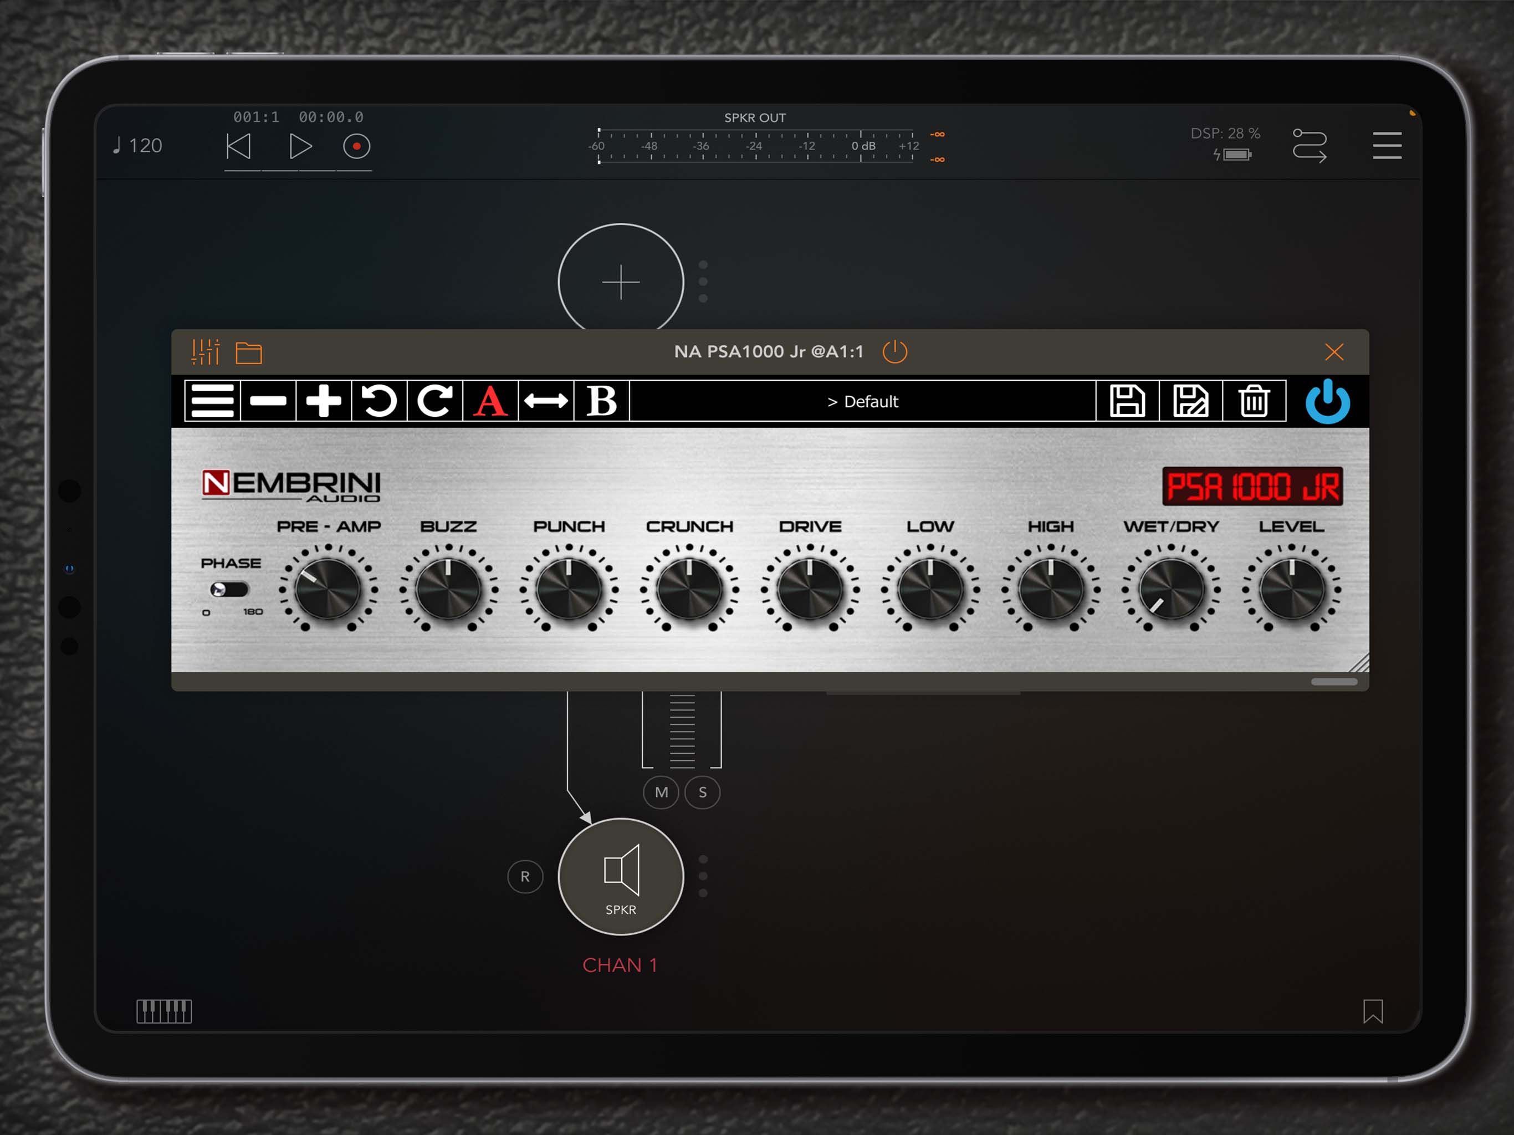1514x1135 pixels.
Task: Open the top-right hamburger main menu
Action: (x=1387, y=145)
